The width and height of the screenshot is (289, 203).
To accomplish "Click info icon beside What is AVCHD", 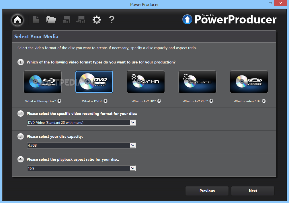I will point(159,101).
